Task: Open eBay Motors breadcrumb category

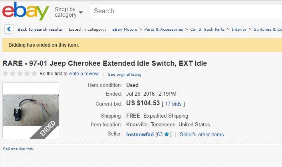Action: tap(125, 29)
